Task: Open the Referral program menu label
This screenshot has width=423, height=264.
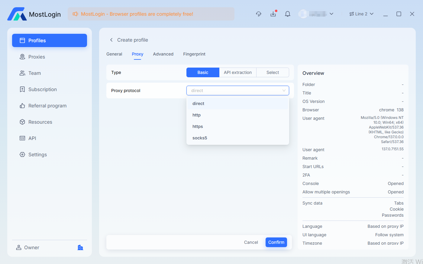Action: pos(47,106)
